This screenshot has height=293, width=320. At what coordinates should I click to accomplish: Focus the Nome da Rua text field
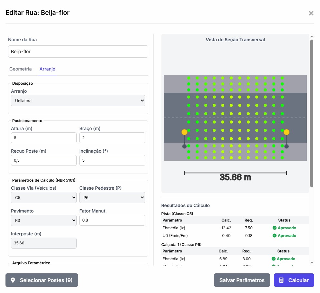[78, 52]
